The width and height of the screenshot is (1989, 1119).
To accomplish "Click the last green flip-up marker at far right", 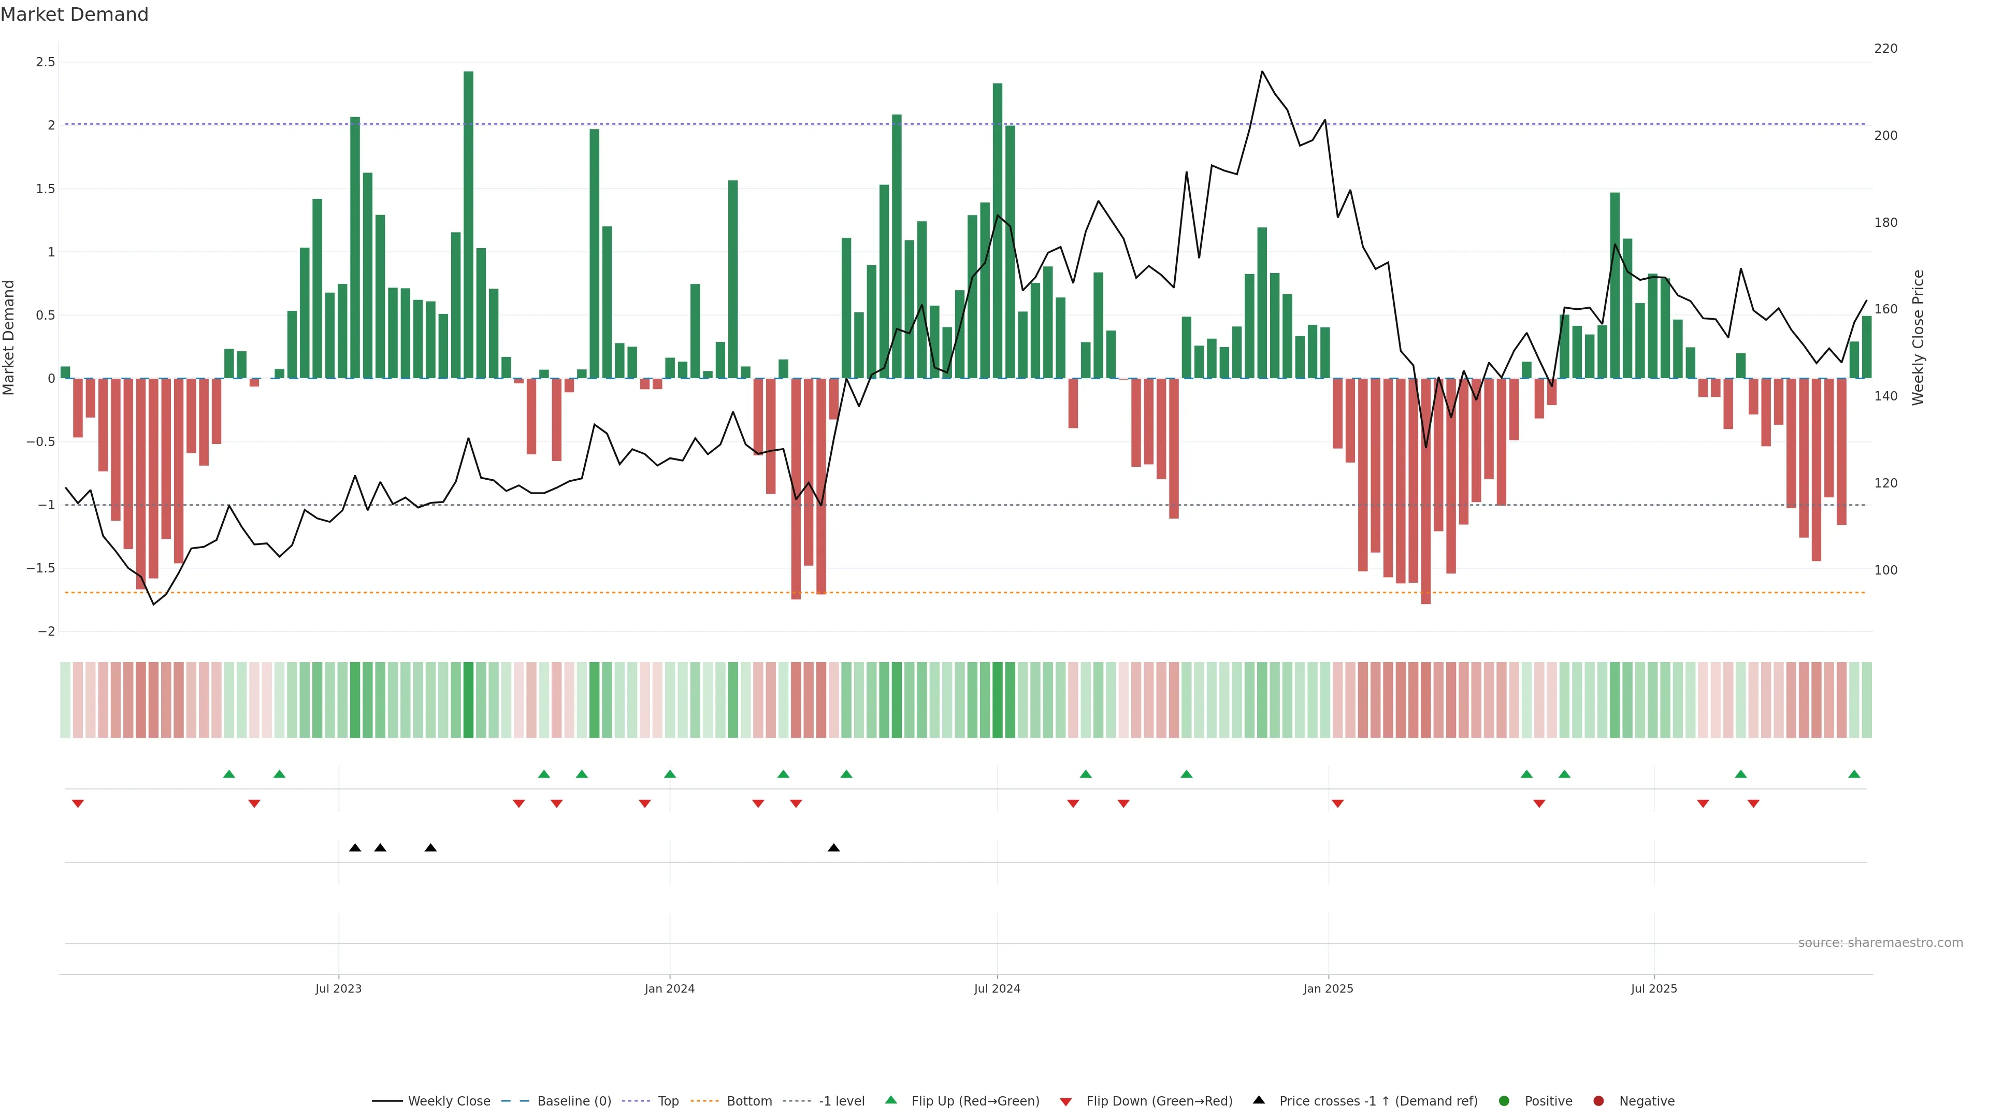I will 1854,774.
